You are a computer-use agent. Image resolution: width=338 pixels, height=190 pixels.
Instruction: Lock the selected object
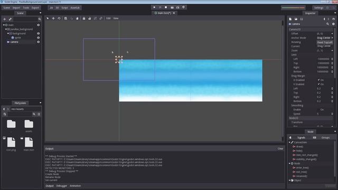click(x=84, y=18)
